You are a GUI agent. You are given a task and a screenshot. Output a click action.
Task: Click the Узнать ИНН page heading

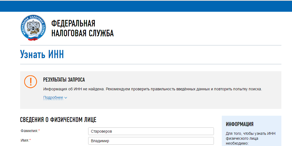tap(42, 55)
